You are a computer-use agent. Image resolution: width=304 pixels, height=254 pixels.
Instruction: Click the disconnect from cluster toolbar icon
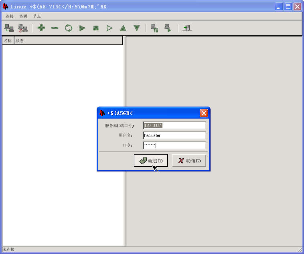(x=23, y=28)
